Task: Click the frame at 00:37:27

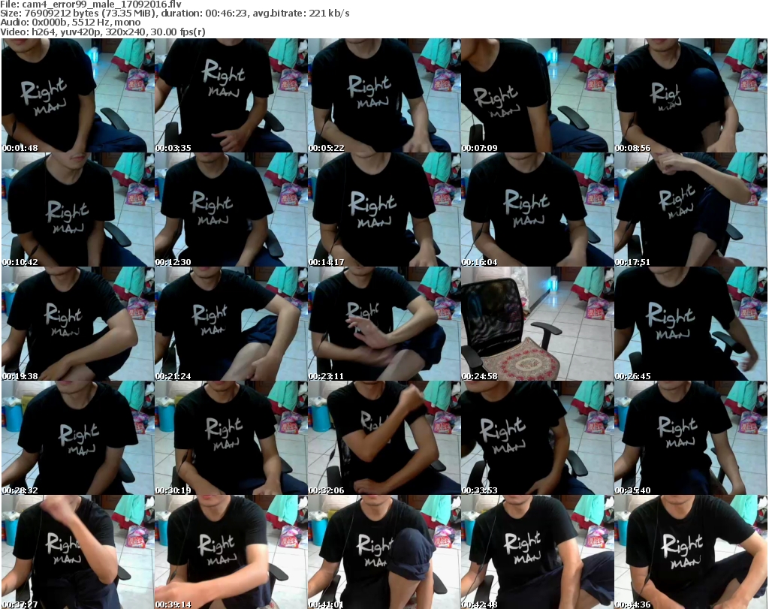Action: click(77, 552)
